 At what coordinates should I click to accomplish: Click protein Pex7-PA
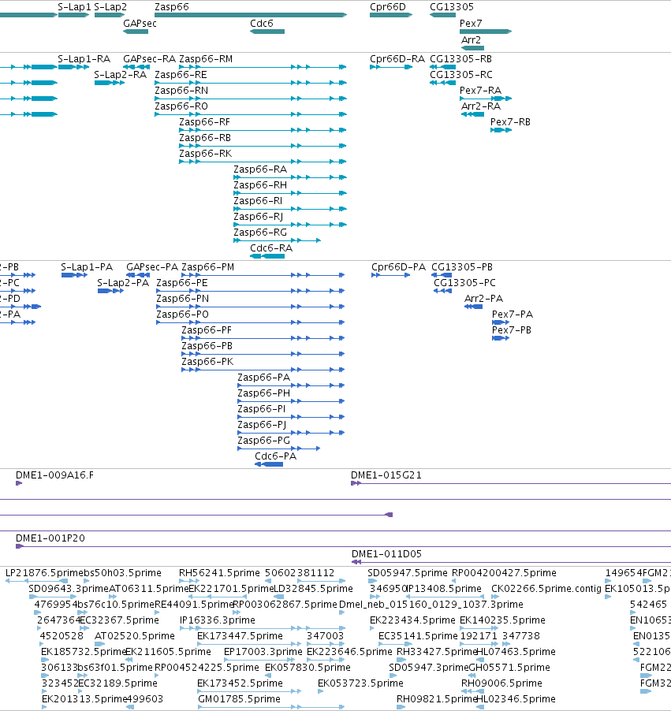pos(513,315)
